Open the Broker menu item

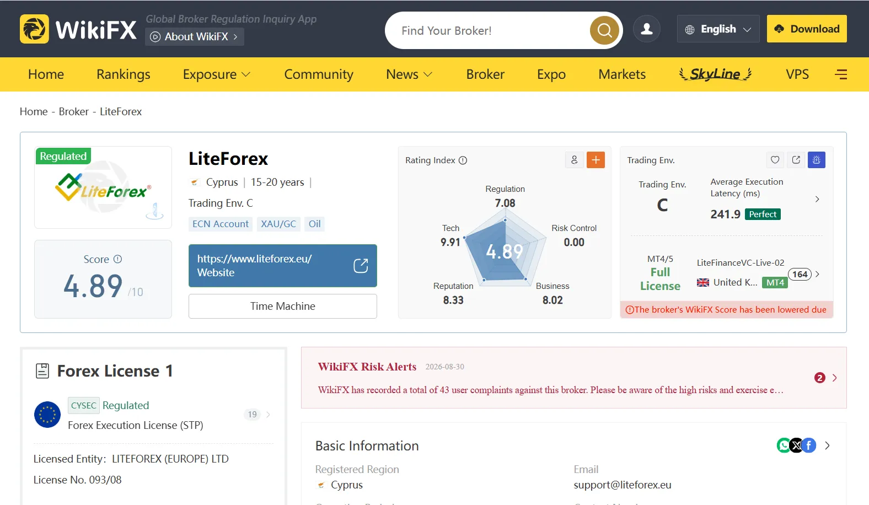pyautogui.click(x=485, y=74)
